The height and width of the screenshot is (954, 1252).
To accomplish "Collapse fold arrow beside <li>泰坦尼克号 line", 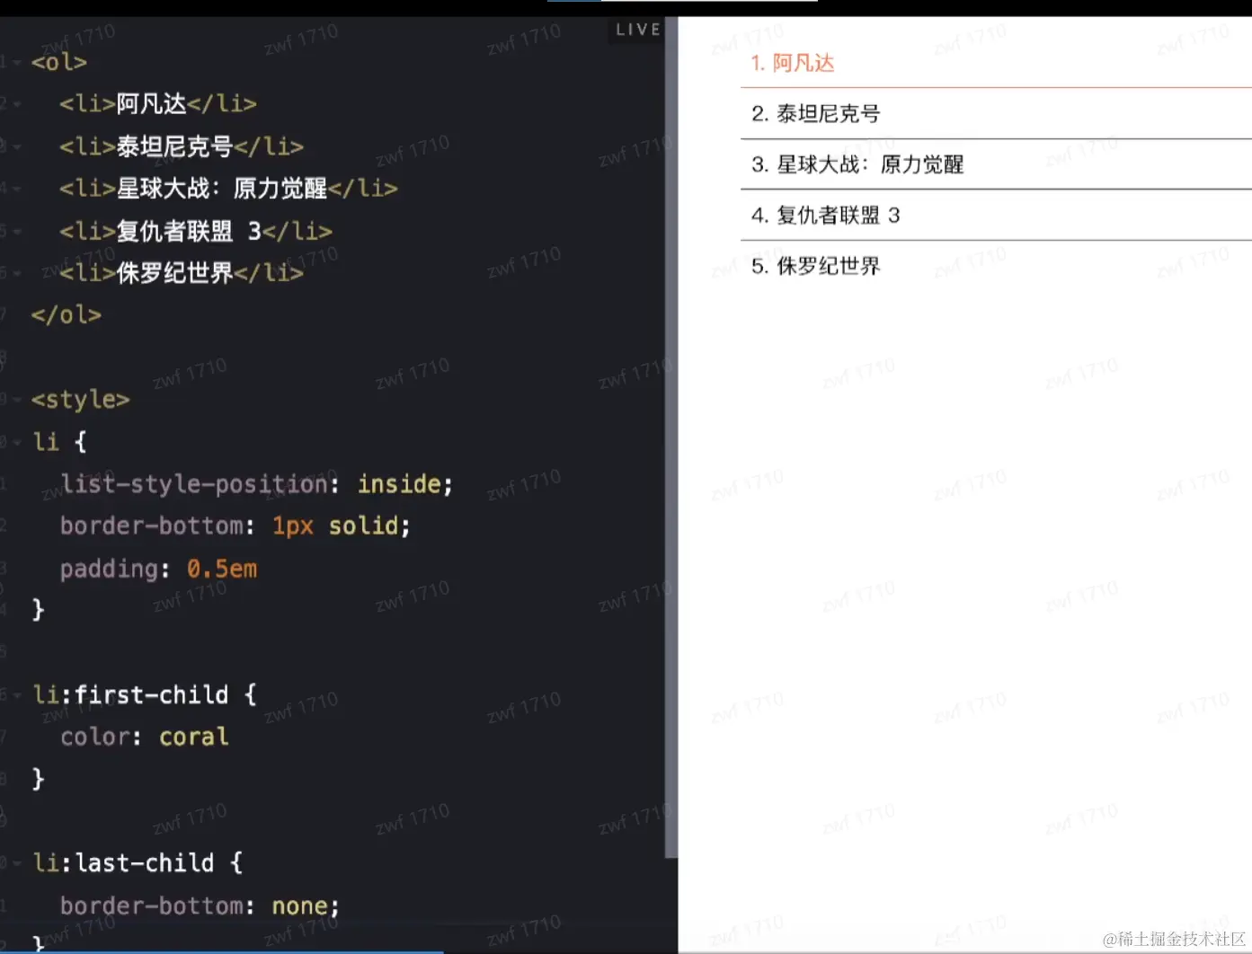I will pos(17,147).
